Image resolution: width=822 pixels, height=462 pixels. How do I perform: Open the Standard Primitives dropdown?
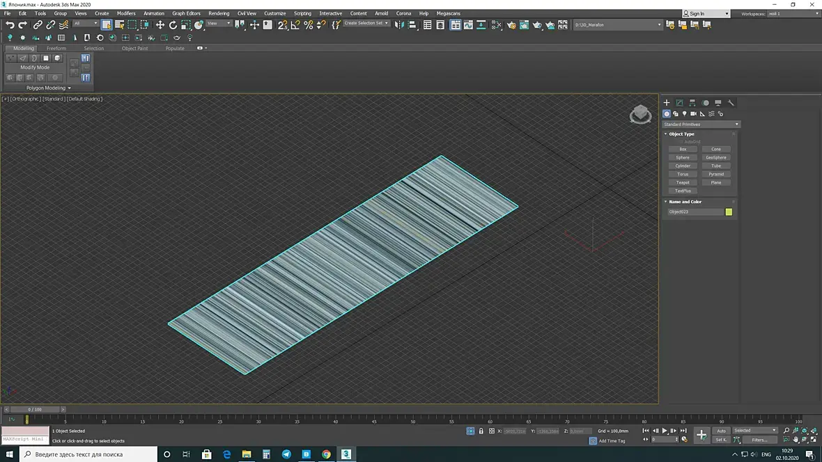pyautogui.click(x=700, y=125)
